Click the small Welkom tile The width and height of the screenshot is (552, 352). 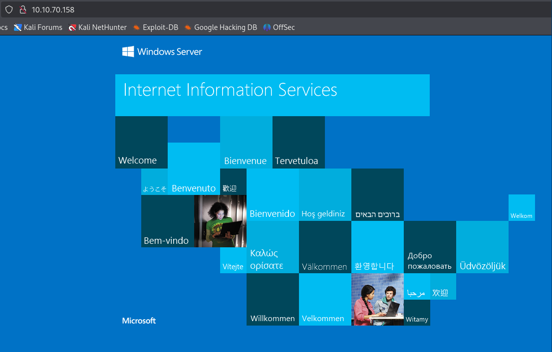[x=522, y=208]
